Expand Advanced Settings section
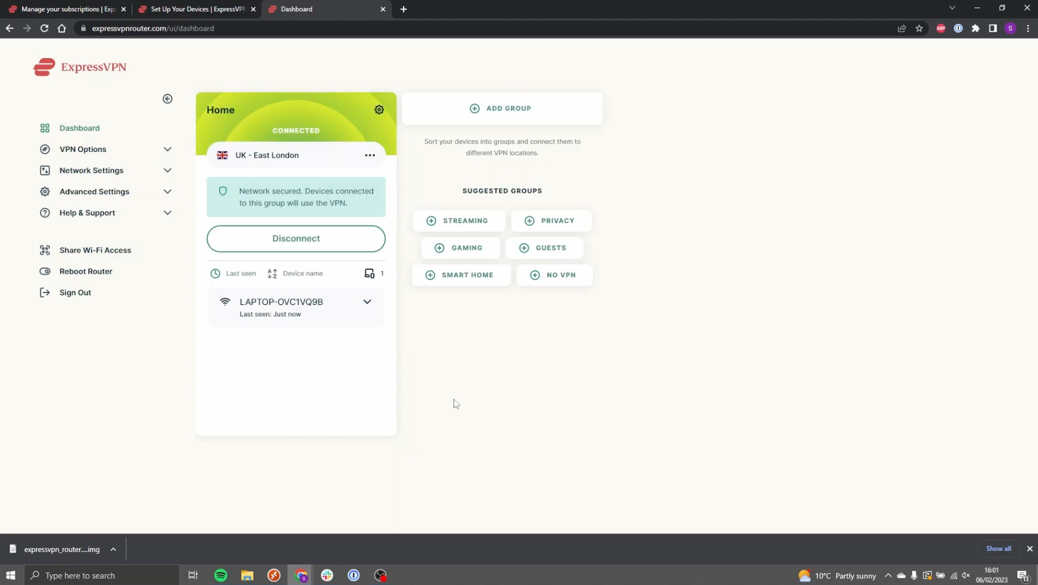This screenshot has width=1038, height=585. pyautogui.click(x=167, y=192)
